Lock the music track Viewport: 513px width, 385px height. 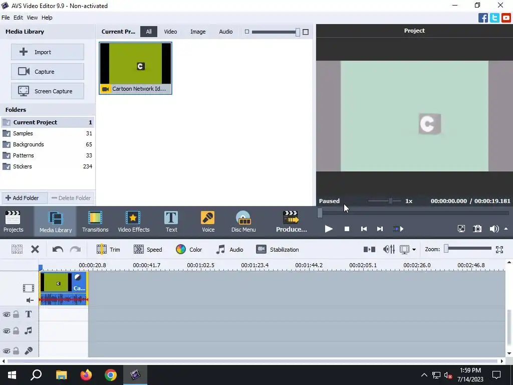[x=16, y=331]
